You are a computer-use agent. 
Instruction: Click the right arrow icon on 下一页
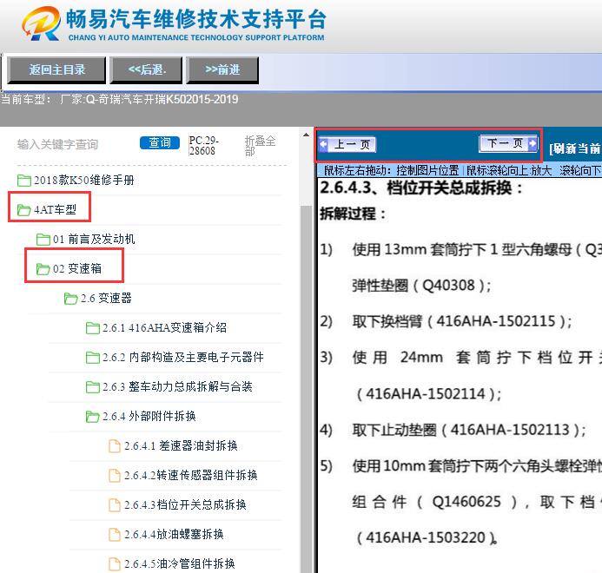coord(533,143)
